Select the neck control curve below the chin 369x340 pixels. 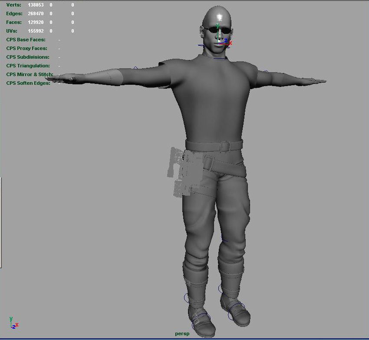tap(219, 58)
